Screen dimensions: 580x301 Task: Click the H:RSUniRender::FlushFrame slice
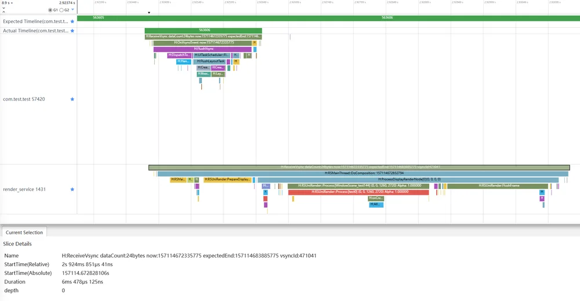pyautogui.click(x=498, y=186)
